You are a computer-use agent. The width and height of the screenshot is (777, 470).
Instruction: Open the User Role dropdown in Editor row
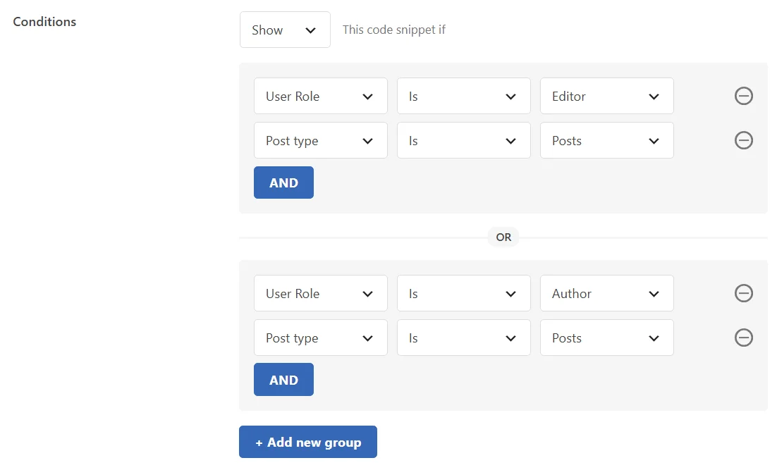[321, 96]
